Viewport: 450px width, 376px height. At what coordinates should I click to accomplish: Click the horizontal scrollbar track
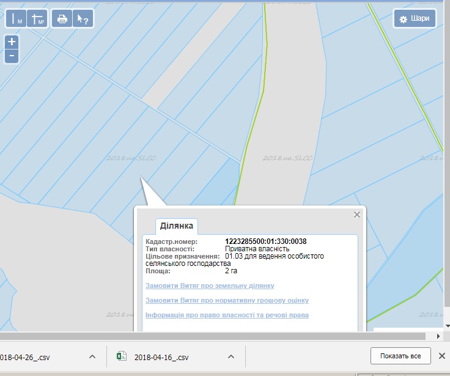point(212,336)
